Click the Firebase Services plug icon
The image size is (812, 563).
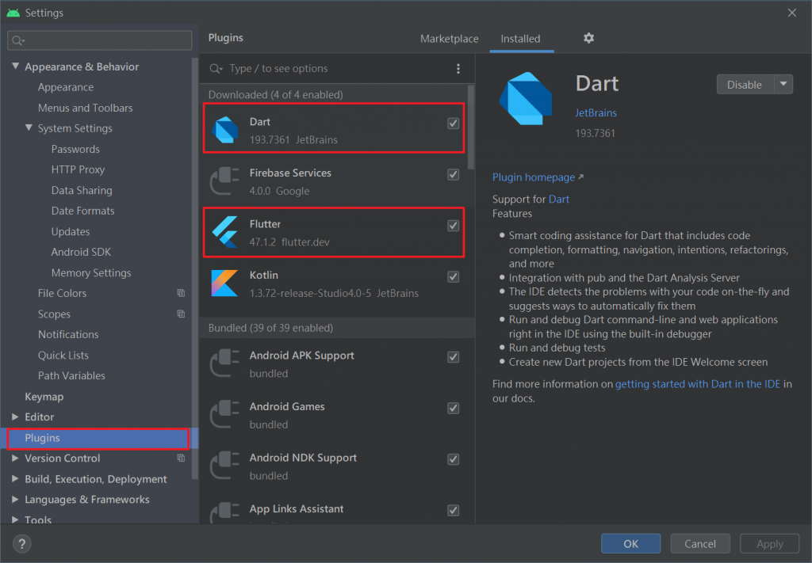point(224,181)
